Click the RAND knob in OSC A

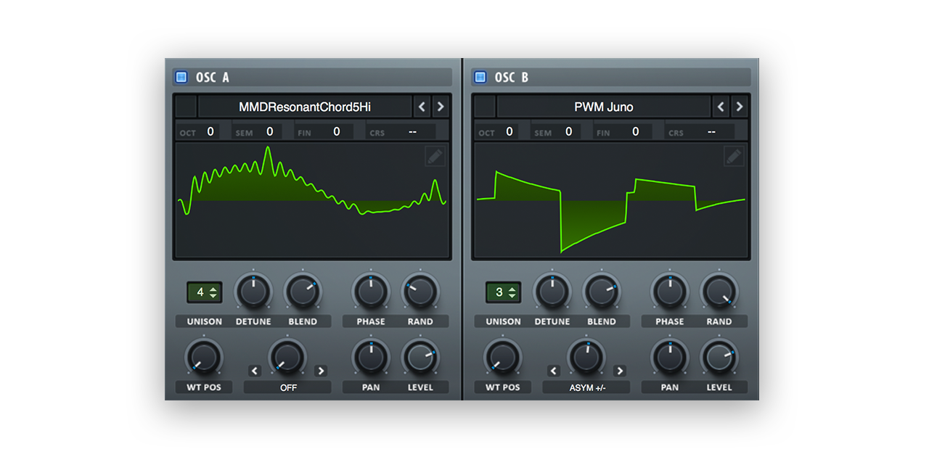click(x=420, y=292)
